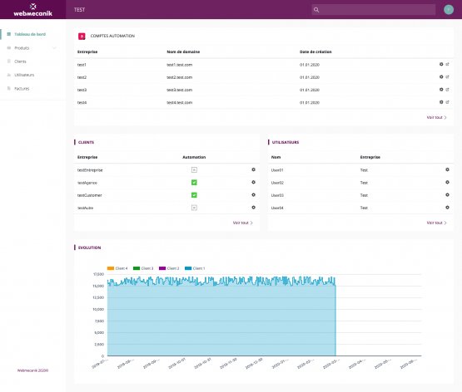Screen dimensions: 462x392
Task: Click the testAgence client name
Action: (x=87, y=183)
